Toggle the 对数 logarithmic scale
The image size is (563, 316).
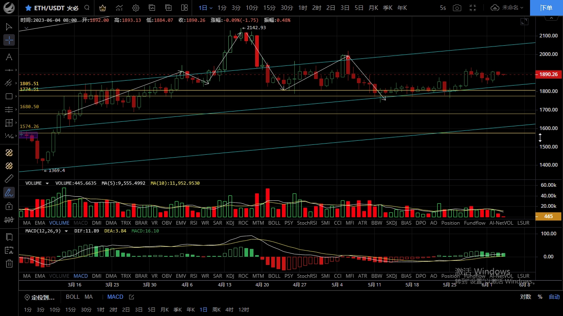tap(525, 297)
